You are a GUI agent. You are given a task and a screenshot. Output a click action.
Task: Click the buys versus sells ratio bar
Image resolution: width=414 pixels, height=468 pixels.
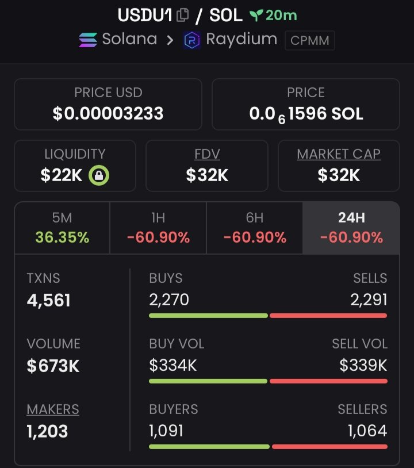click(268, 316)
